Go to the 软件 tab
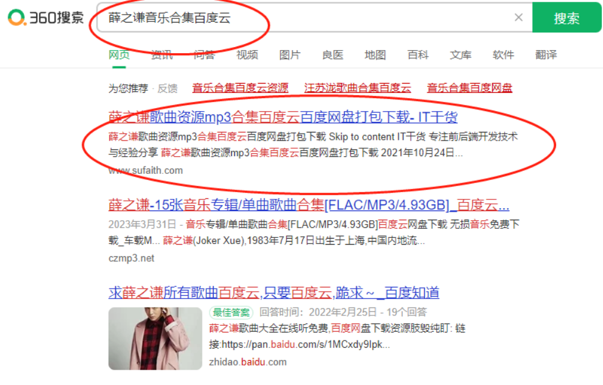This screenshot has width=603, height=385. [x=503, y=55]
